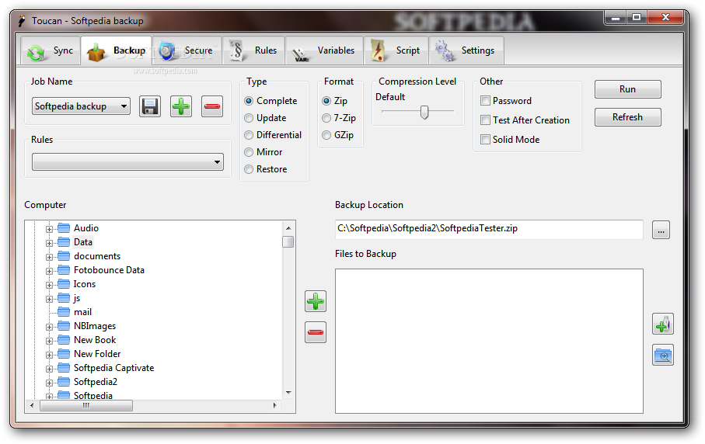Select the documents tree item
This screenshot has width=705, height=444.
coord(97,256)
